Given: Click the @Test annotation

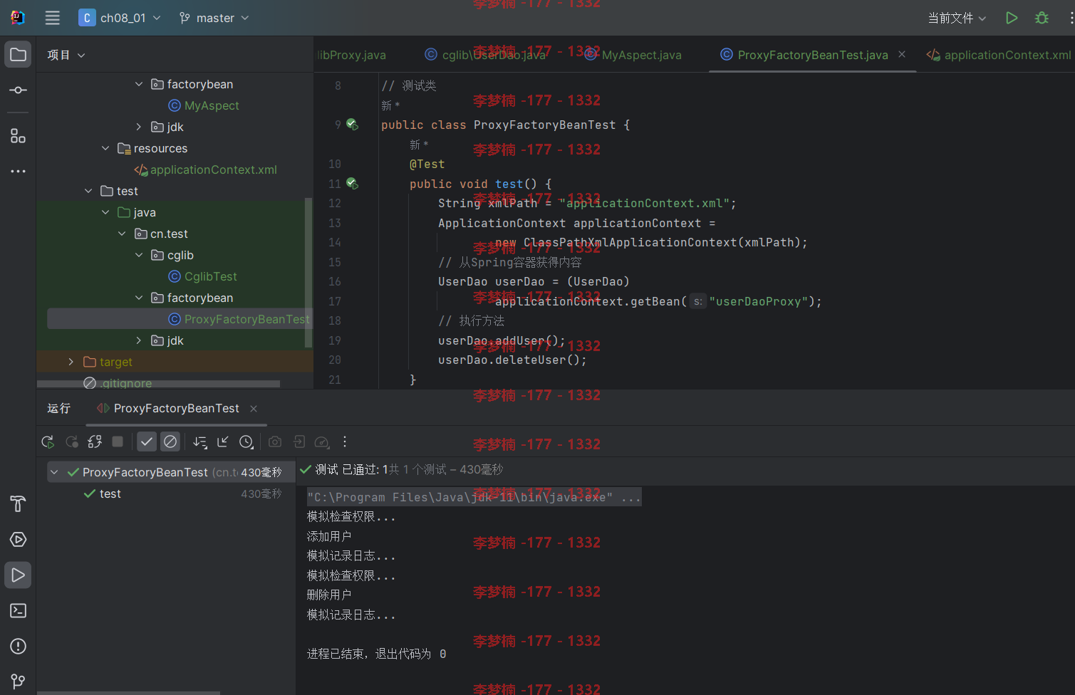Looking at the screenshot, I should pyautogui.click(x=427, y=164).
